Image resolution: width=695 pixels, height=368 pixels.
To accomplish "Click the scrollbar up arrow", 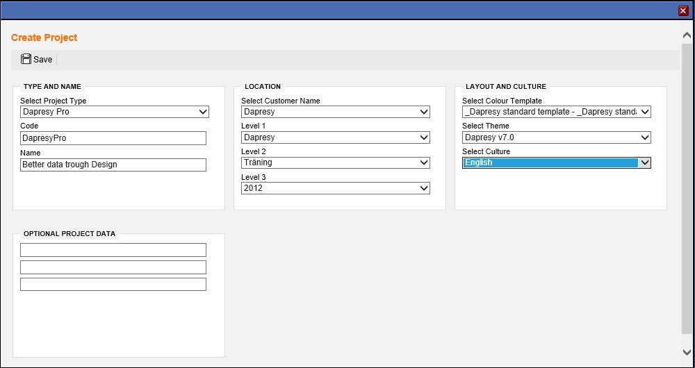I will click(687, 35).
